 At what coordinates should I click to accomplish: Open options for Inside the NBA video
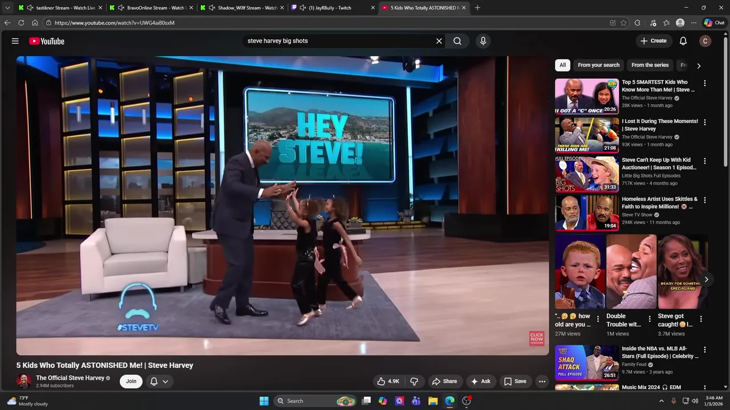(x=705, y=350)
